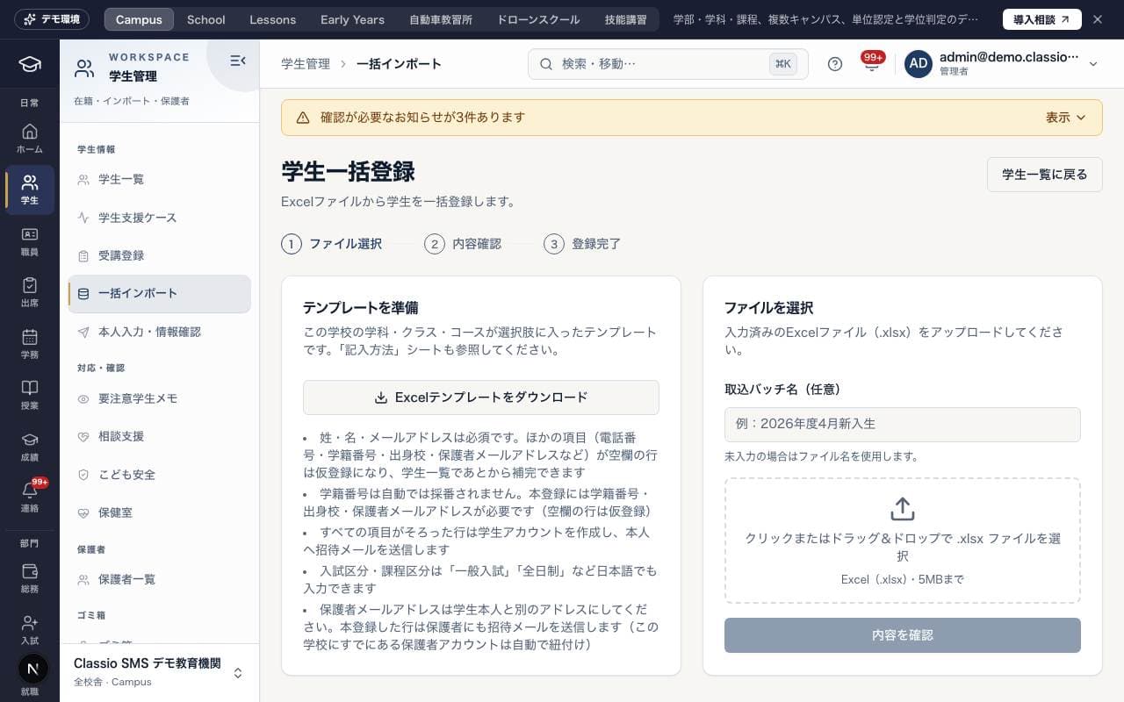The image size is (1124, 702).
Task: Select 一括インポート in the sidebar
Action: tap(159, 294)
